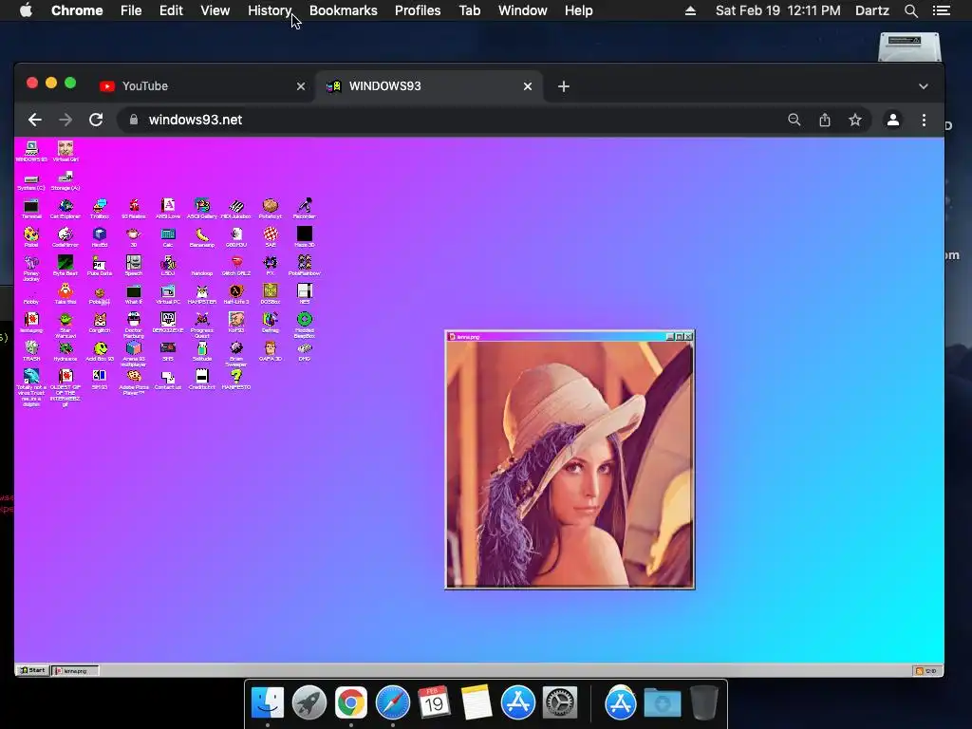Launch Cat Explorer from the desktop
The width and height of the screenshot is (972, 729).
click(x=65, y=208)
